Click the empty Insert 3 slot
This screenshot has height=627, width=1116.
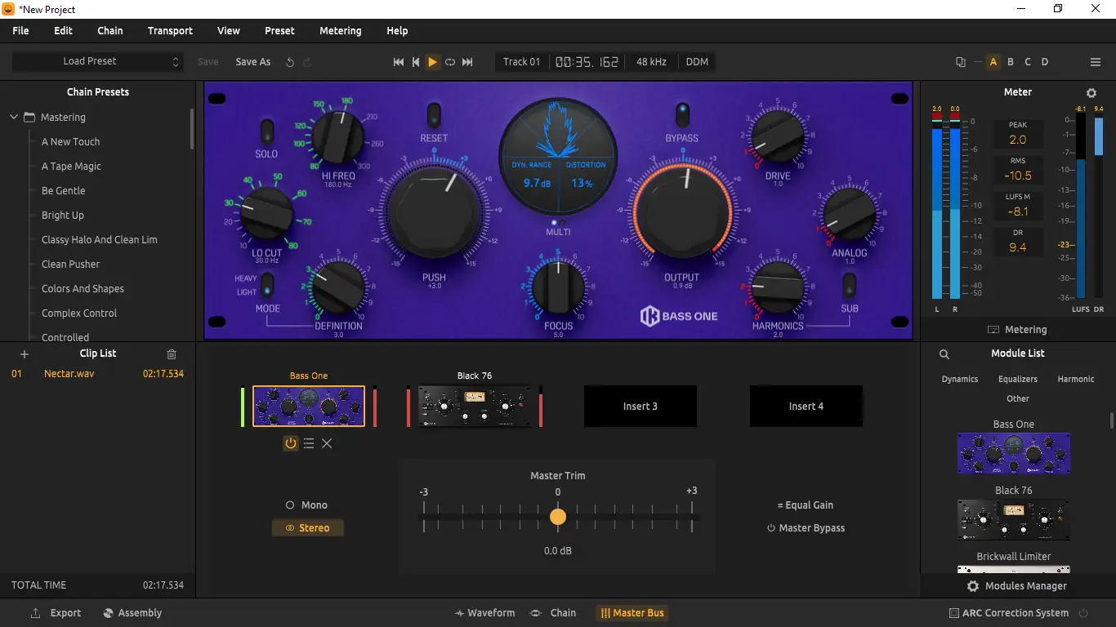pos(641,406)
